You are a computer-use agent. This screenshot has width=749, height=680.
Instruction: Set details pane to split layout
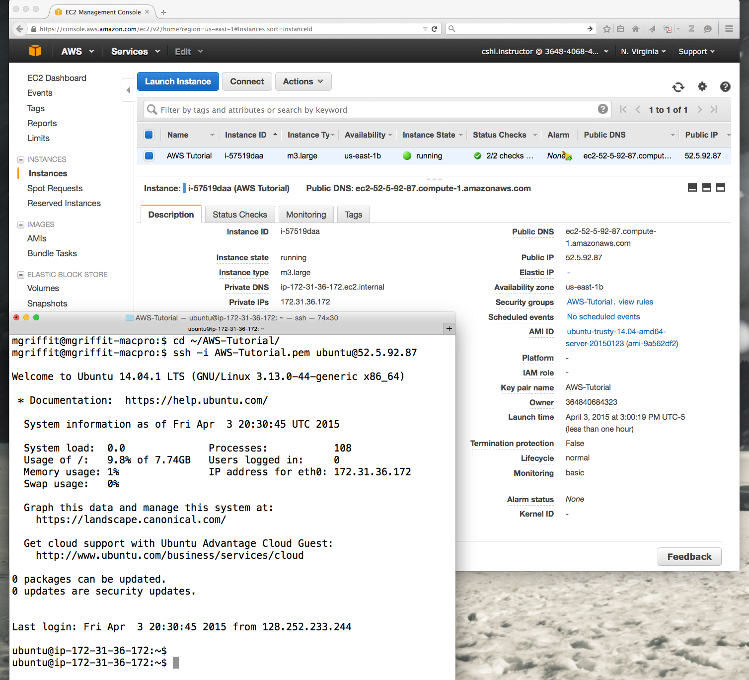tap(706, 187)
